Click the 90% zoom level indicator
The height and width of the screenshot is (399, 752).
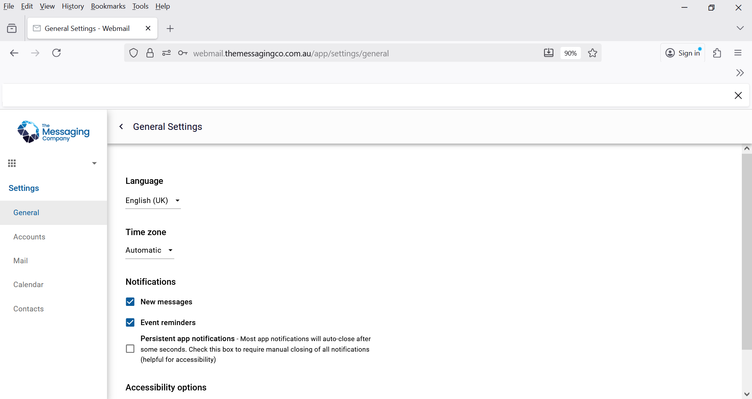570,53
